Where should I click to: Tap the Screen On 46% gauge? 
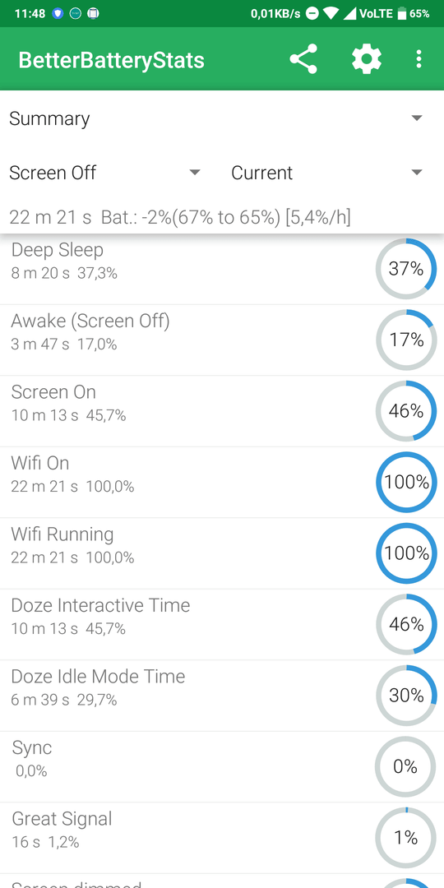pyautogui.click(x=406, y=411)
